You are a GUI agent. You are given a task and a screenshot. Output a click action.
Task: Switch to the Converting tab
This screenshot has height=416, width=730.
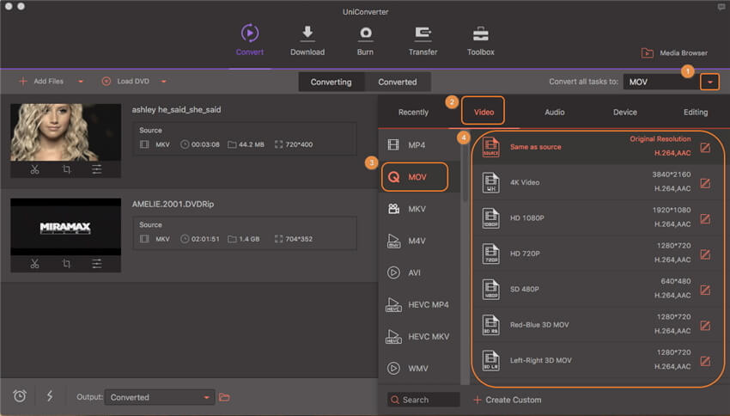tap(331, 82)
